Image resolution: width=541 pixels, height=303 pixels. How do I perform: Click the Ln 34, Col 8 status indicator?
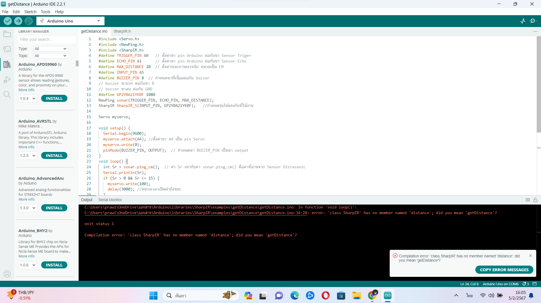point(469,284)
